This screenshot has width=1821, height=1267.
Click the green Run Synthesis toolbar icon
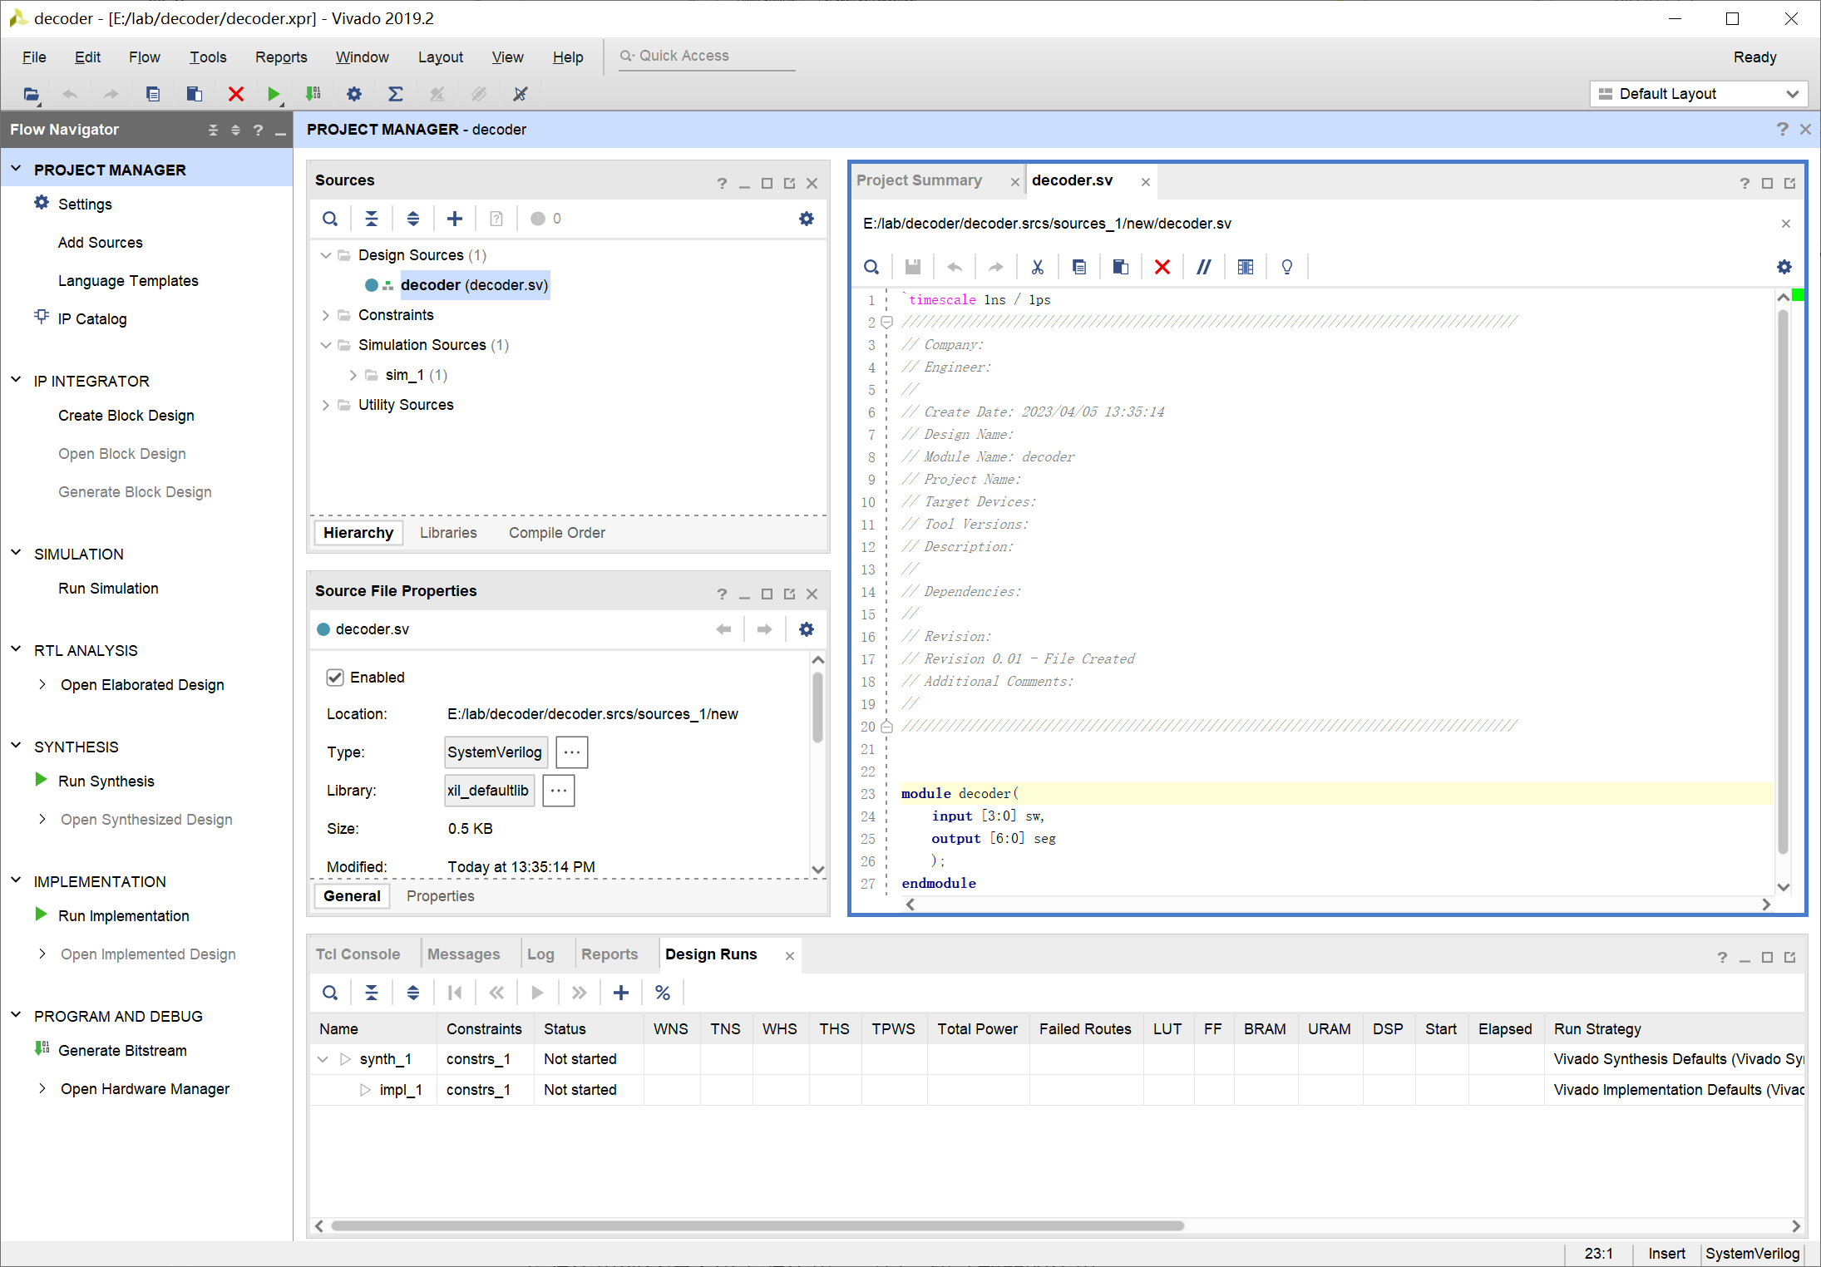coord(273,94)
